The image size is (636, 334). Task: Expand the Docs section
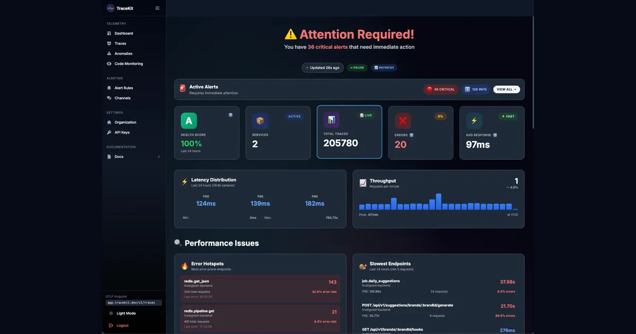(158, 156)
